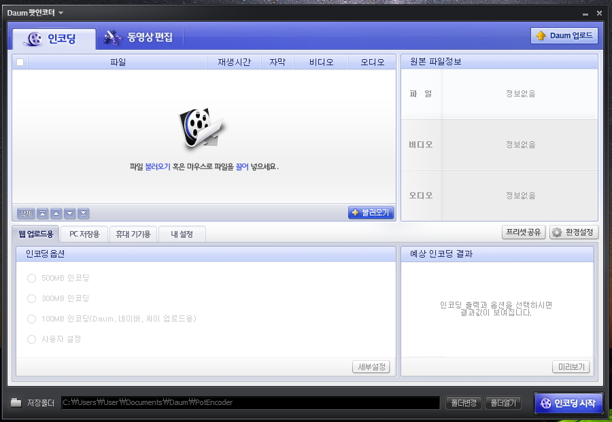
Task: Click the 폴더변경 button
Action: coord(464,402)
